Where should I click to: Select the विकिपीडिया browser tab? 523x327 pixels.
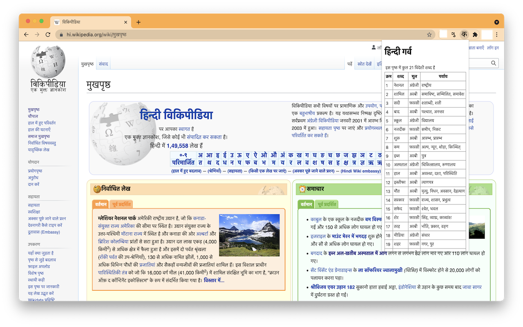[x=90, y=22]
